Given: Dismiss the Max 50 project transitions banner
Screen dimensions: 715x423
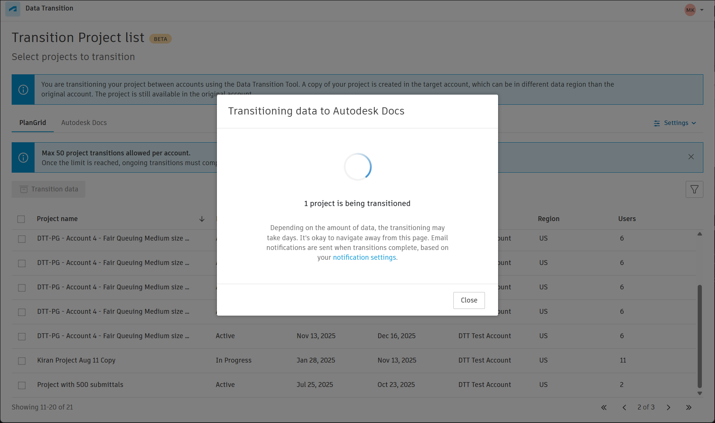Looking at the screenshot, I should pos(691,157).
